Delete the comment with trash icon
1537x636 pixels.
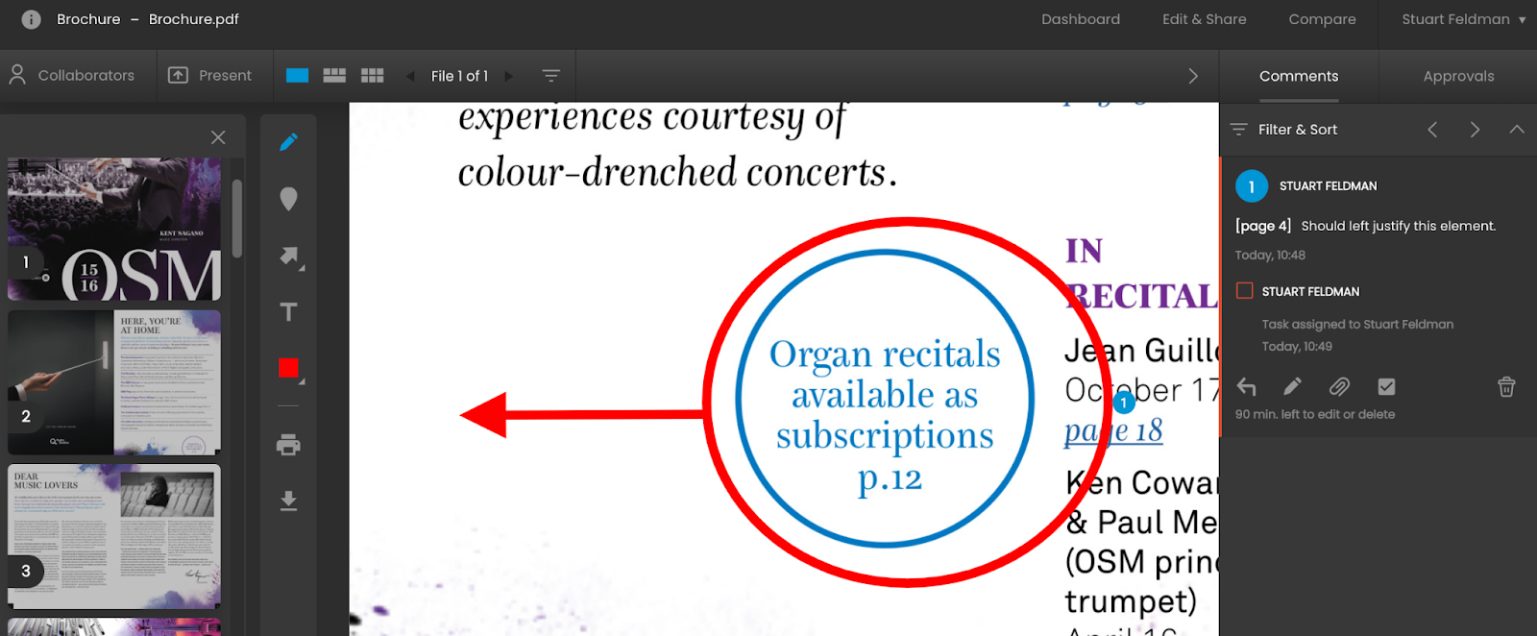(1505, 386)
